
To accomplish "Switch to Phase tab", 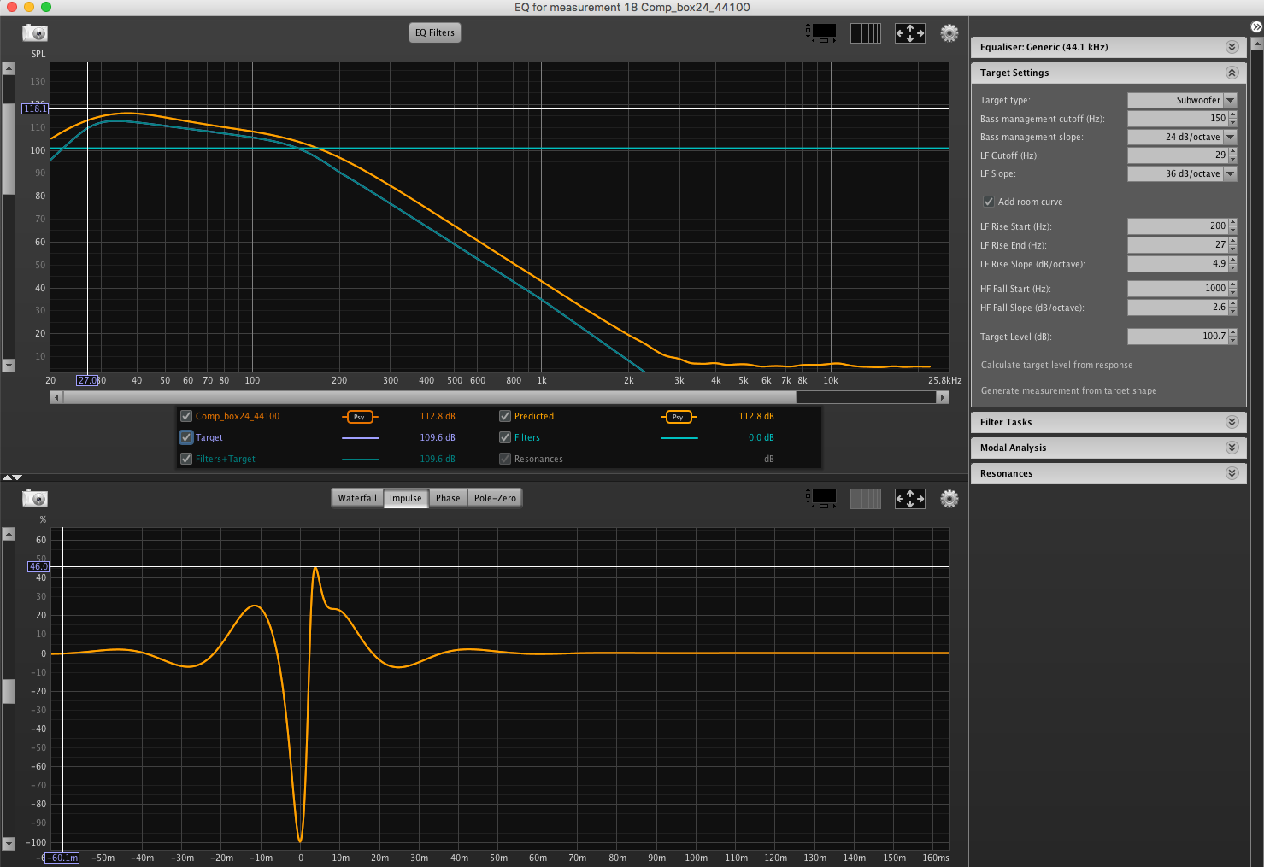I will [x=448, y=498].
